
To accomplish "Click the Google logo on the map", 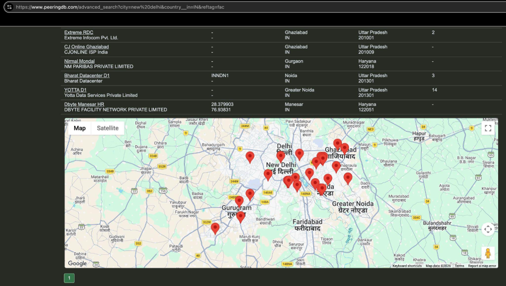I will (x=78, y=263).
